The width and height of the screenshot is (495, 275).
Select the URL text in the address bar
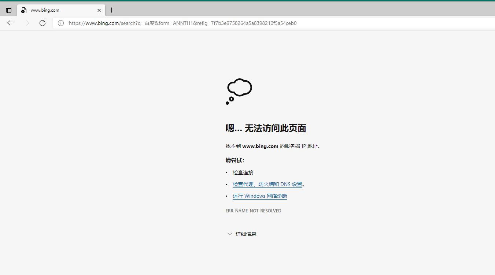pyautogui.click(x=182, y=23)
